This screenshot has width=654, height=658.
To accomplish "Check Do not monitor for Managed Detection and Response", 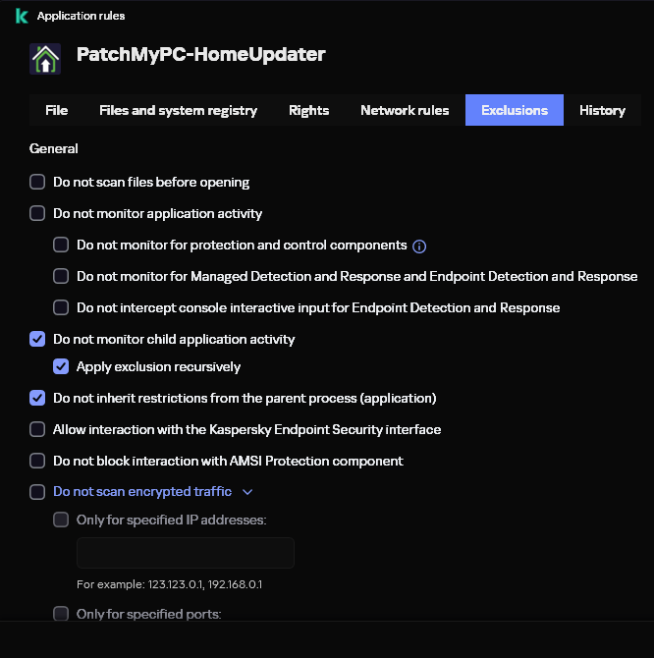I will 61,276.
